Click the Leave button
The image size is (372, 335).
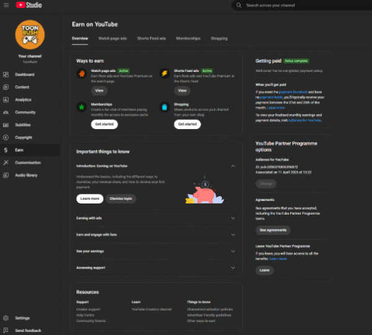click(x=265, y=270)
